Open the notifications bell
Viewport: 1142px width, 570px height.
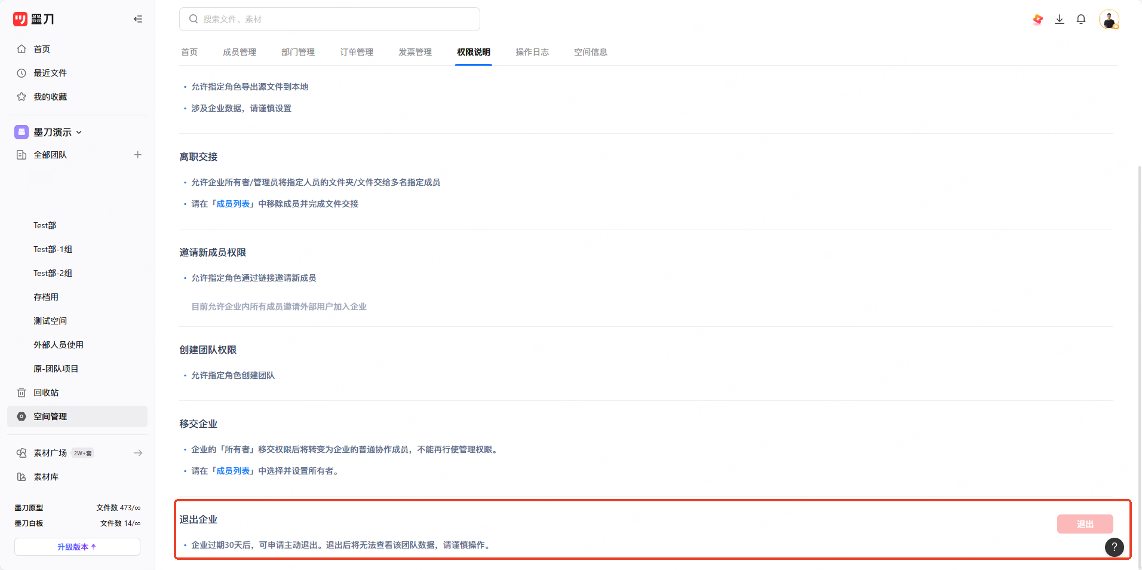[x=1081, y=19]
